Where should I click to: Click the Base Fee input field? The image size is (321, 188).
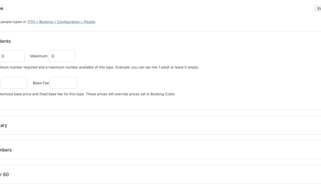(63, 83)
